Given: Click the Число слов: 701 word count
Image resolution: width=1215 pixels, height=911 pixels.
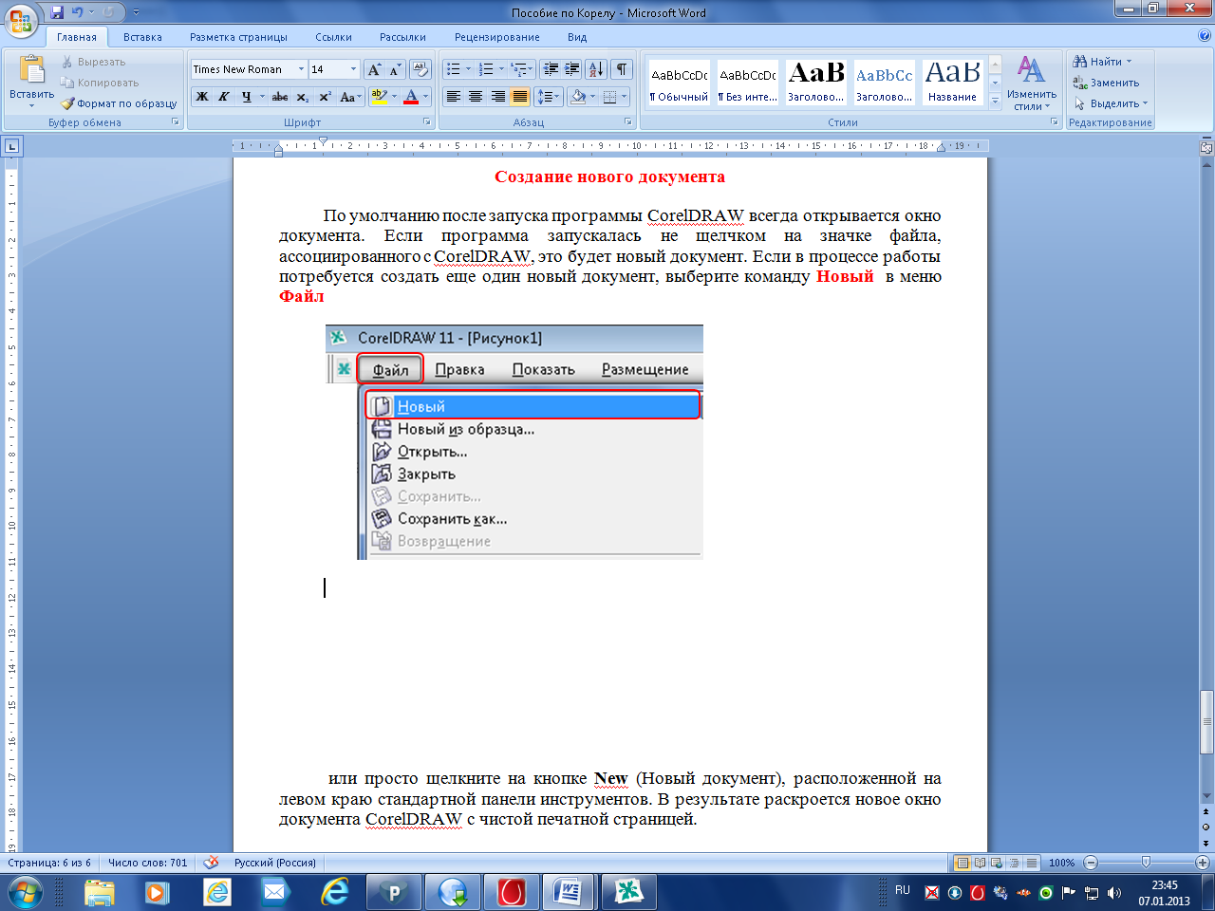Looking at the screenshot, I should click(147, 863).
